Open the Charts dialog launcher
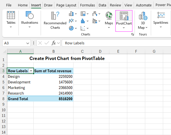This screenshot has width=171, height=135. pyautogui.click(x=133, y=34)
